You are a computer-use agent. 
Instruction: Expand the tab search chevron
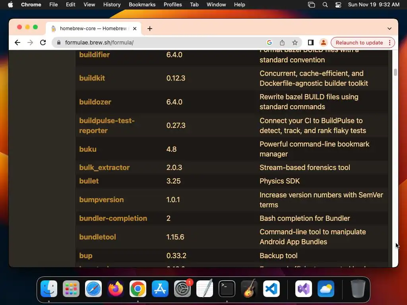(x=390, y=29)
